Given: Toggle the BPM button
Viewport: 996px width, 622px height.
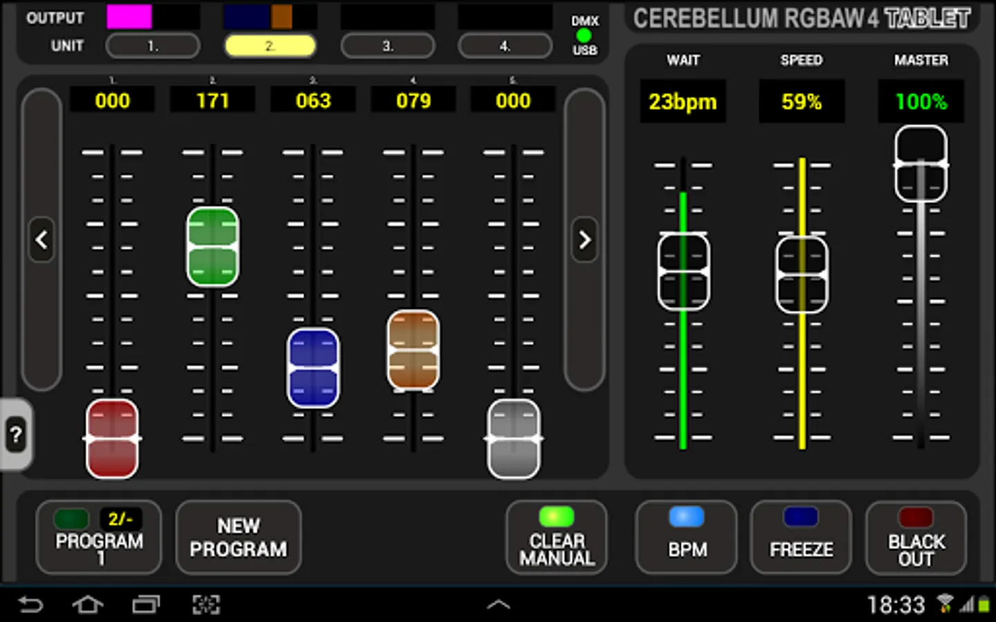Looking at the screenshot, I should pyautogui.click(x=687, y=538).
